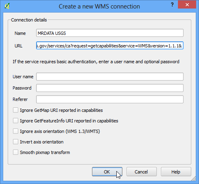Click inside the Referer field
The image size is (199, 184).
click(x=110, y=99)
